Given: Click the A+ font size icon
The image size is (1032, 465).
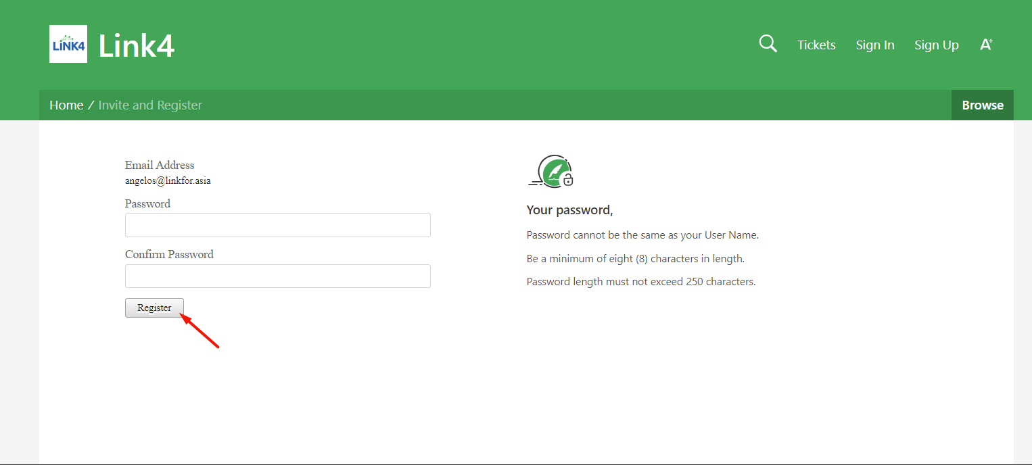Looking at the screenshot, I should tap(986, 45).
